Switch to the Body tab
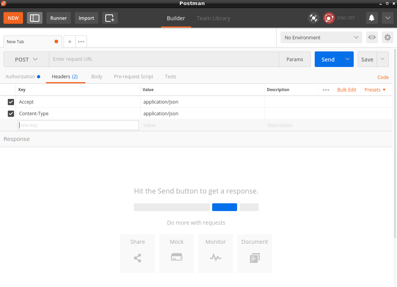This screenshot has width=397, height=287. pyautogui.click(x=97, y=76)
